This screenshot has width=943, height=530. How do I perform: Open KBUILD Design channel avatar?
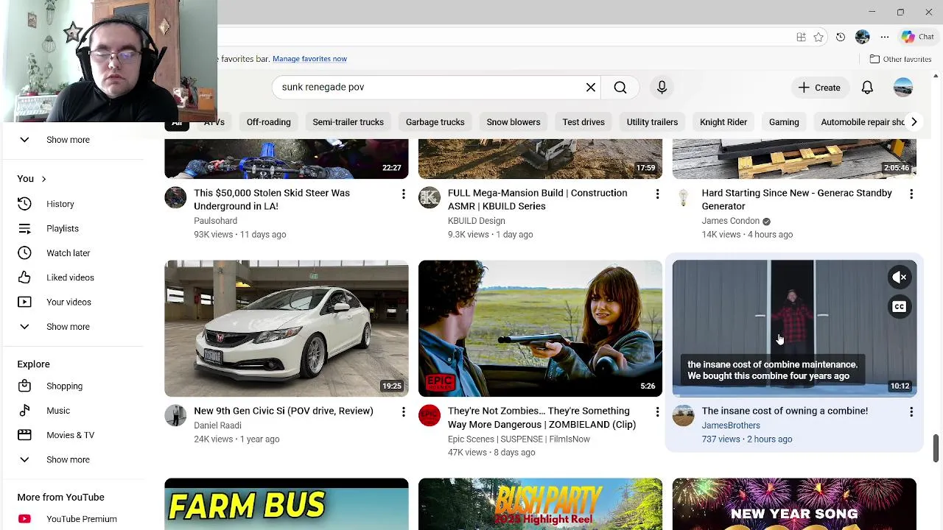point(430,197)
